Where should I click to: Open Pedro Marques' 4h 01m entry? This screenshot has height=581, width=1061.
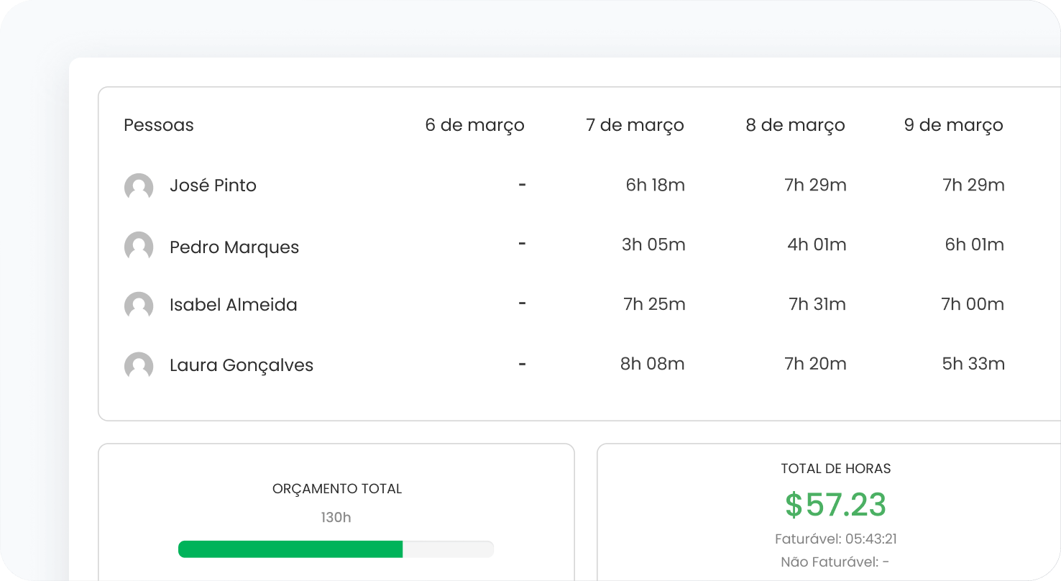tap(817, 245)
